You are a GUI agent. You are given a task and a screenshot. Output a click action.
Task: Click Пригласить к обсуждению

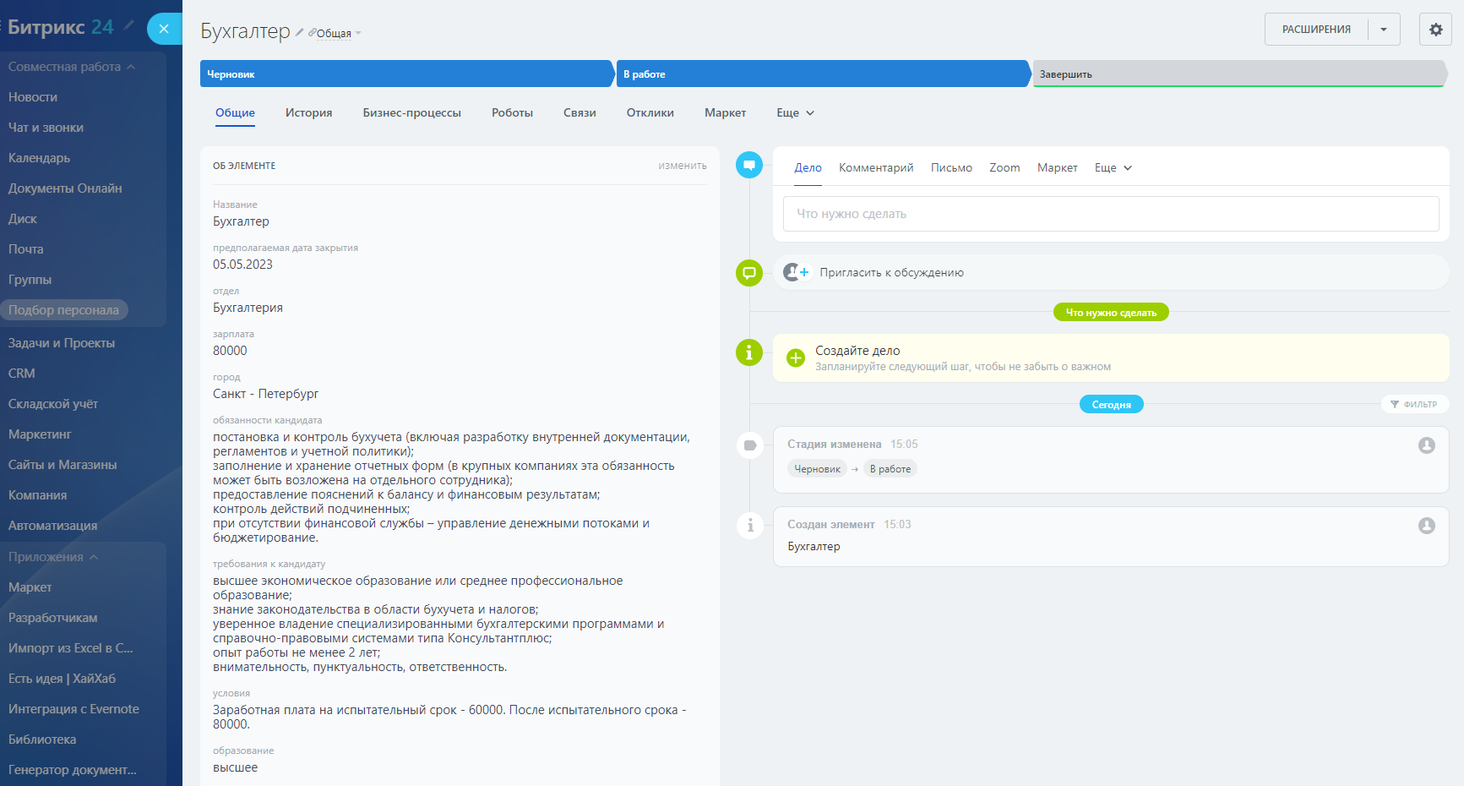click(x=891, y=273)
